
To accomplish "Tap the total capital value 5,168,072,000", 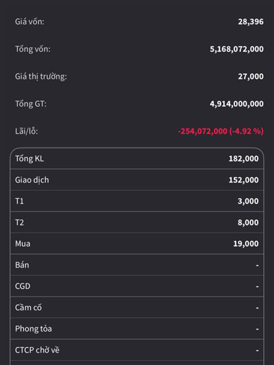I will click(x=237, y=49).
